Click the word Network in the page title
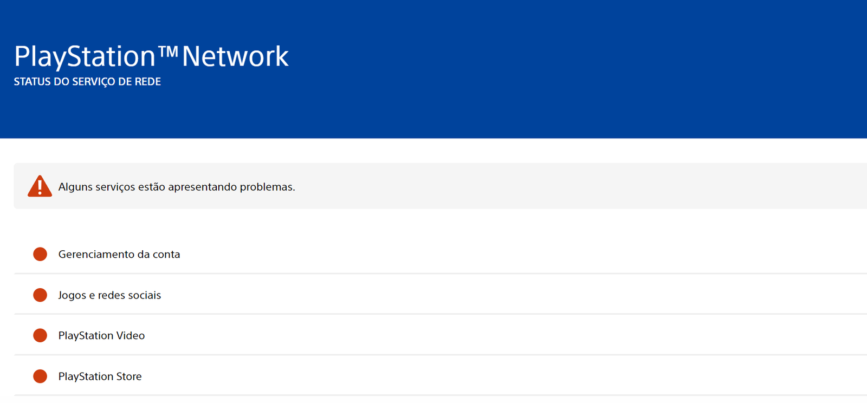 [x=235, y=56]
